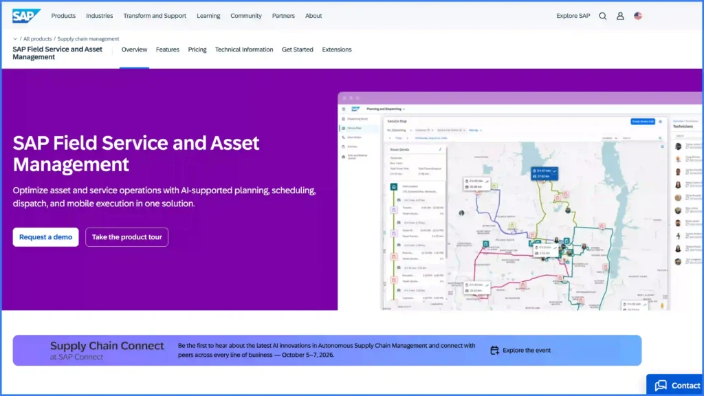The image size is (704, 396).
Task: Click Take the product tour button
Action: click(126, 237)
